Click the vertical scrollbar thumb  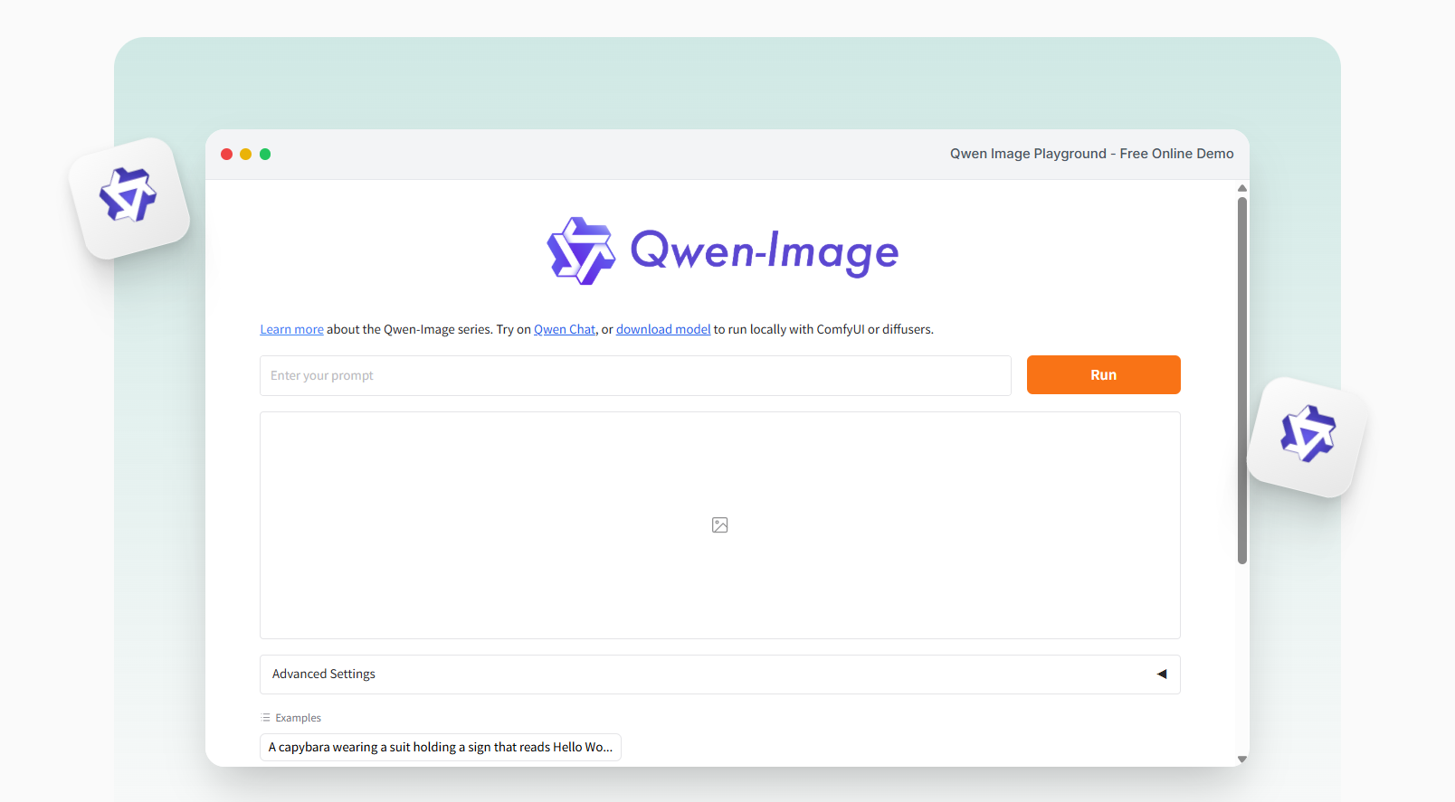click(1242, 380)
